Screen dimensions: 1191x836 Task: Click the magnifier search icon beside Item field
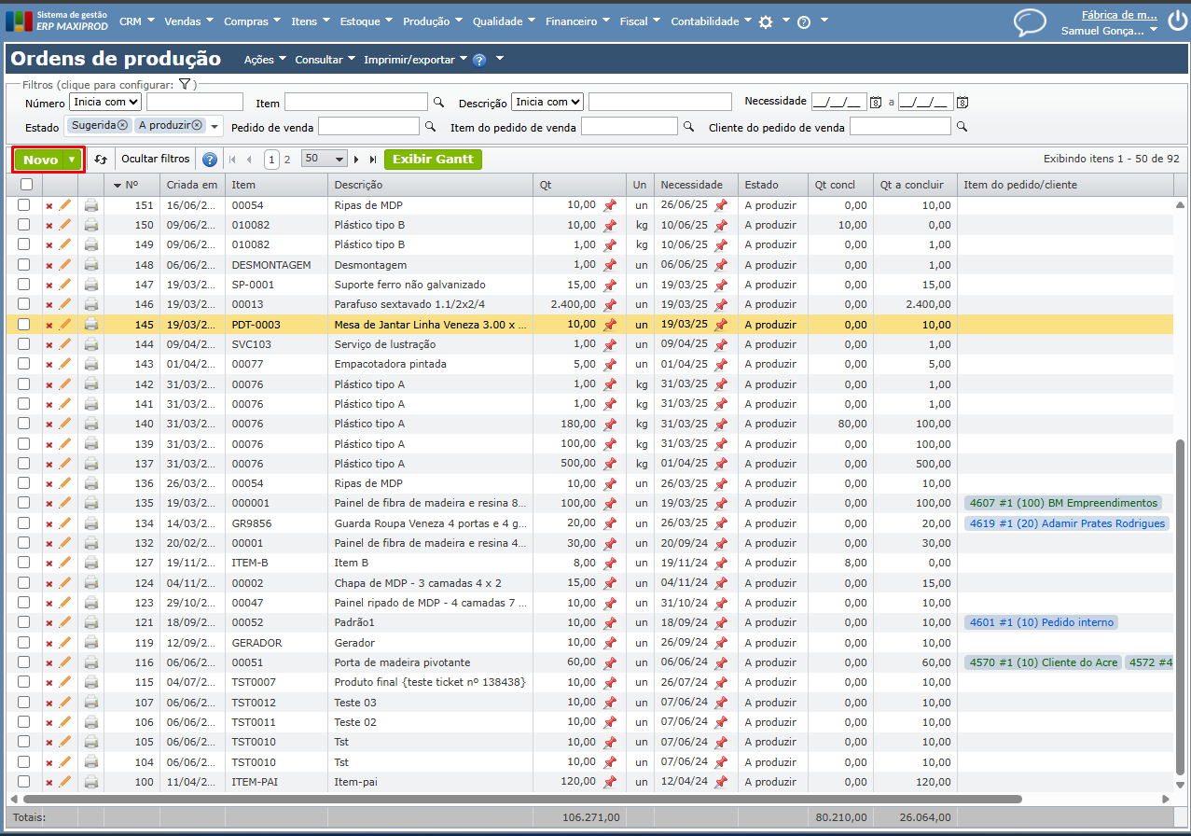click(438, 102)
